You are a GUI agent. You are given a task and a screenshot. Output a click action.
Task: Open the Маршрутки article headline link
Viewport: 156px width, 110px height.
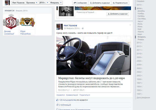[91, 78]
